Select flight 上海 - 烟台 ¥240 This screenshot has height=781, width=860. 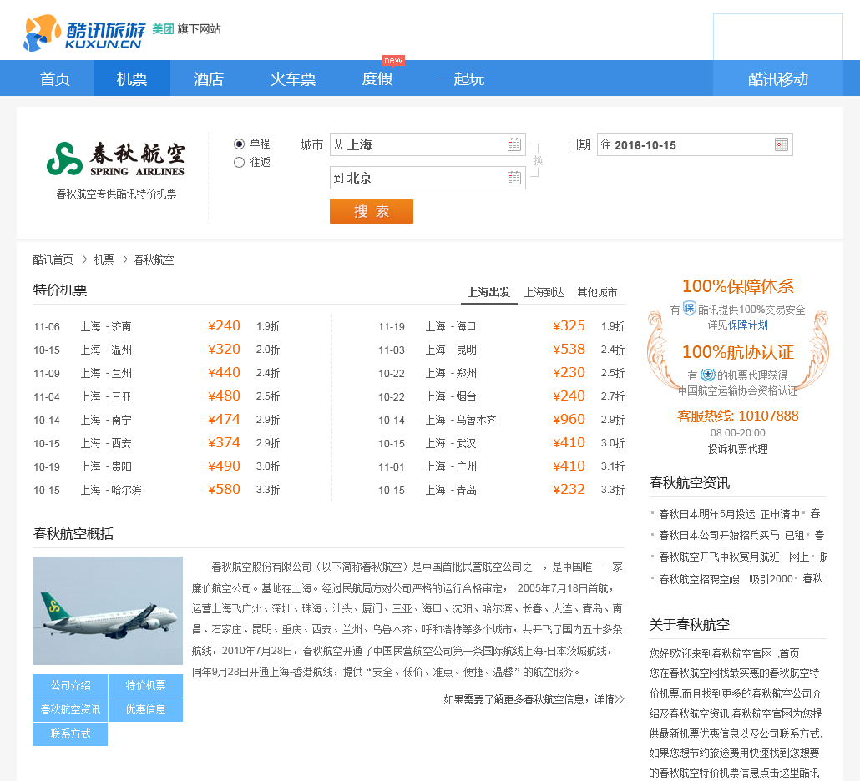(x=501, y=396)
